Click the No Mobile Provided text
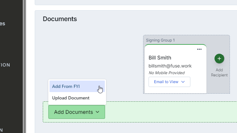This screenshot has width=237, height=133. [x=166, y=73]
